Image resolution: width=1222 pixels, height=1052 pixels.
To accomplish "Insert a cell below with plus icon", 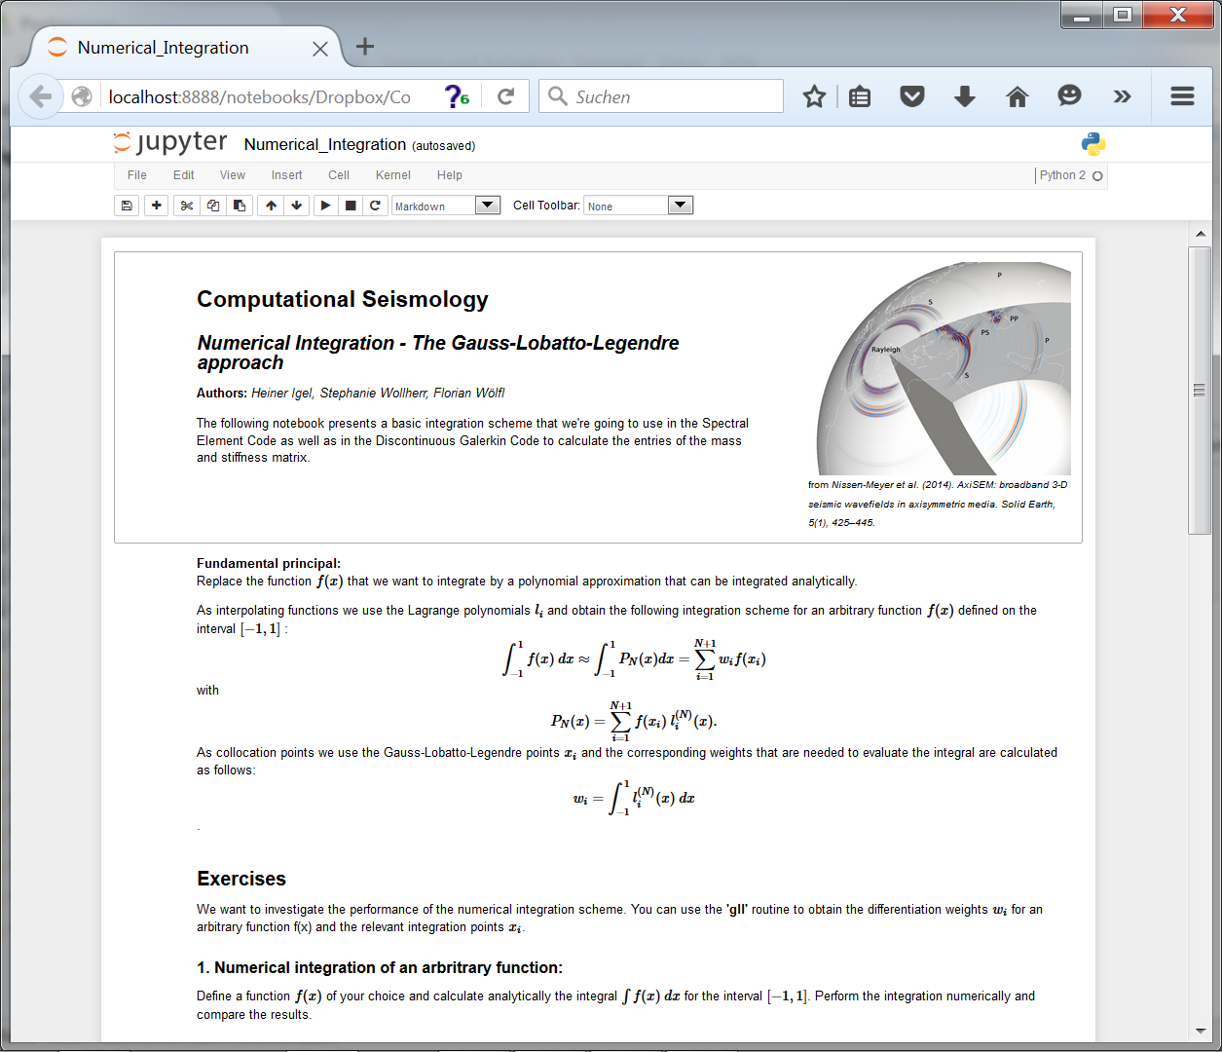I will [x=156, y=206].
